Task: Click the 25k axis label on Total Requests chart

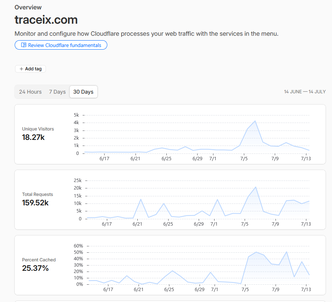Action: (78, 181)
